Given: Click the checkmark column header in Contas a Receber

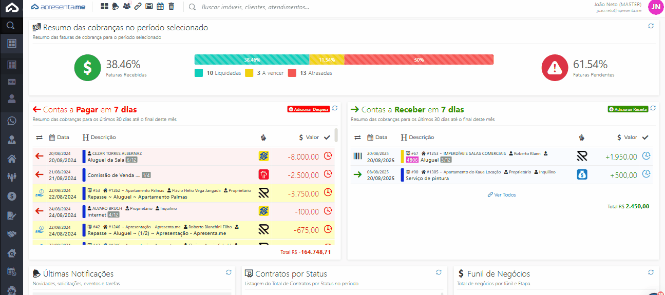Looking at the screenshot, I should pos(645,137).
